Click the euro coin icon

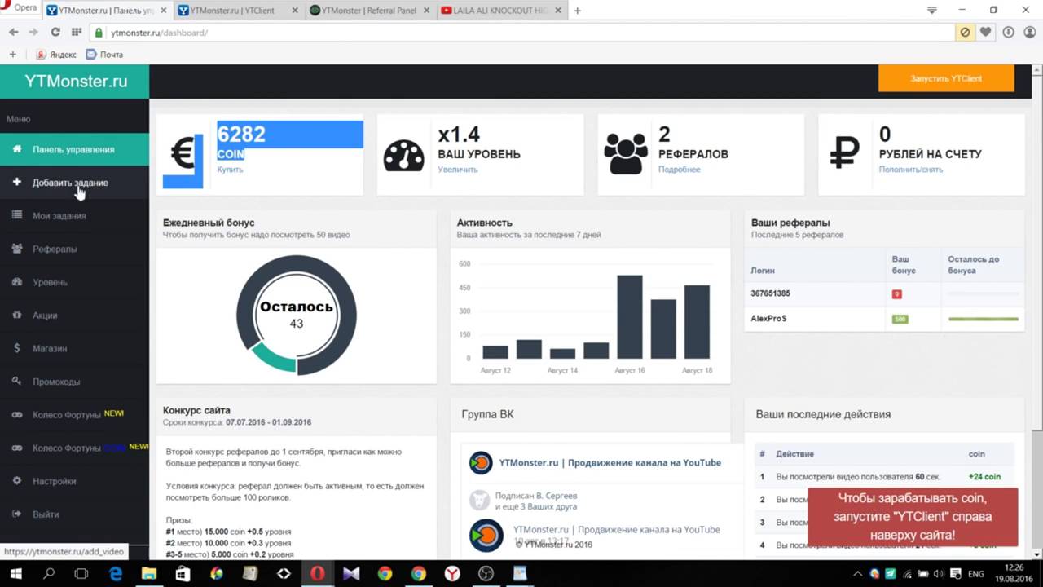tap(183, 154)
